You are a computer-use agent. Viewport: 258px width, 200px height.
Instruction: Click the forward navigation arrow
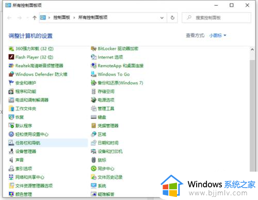tap(20, 18)
